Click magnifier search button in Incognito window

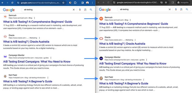[187, 9]
